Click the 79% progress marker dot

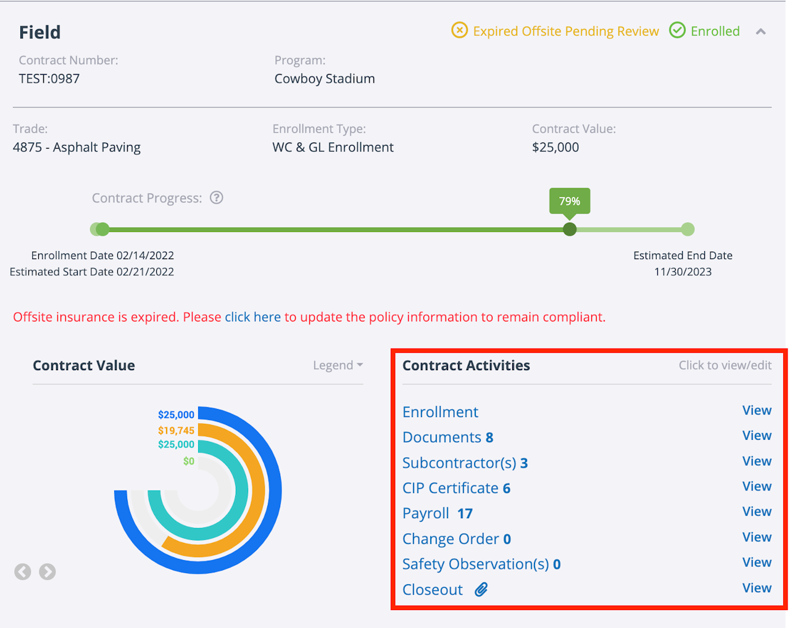click(x=570, y=229)
